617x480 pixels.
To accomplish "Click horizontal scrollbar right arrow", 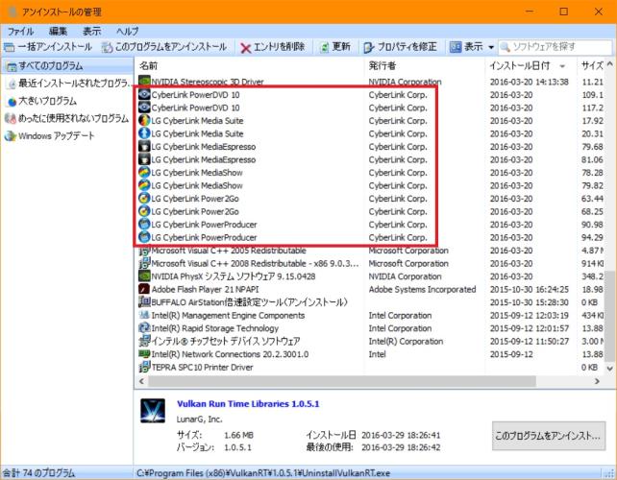I will tap(597, 381).
